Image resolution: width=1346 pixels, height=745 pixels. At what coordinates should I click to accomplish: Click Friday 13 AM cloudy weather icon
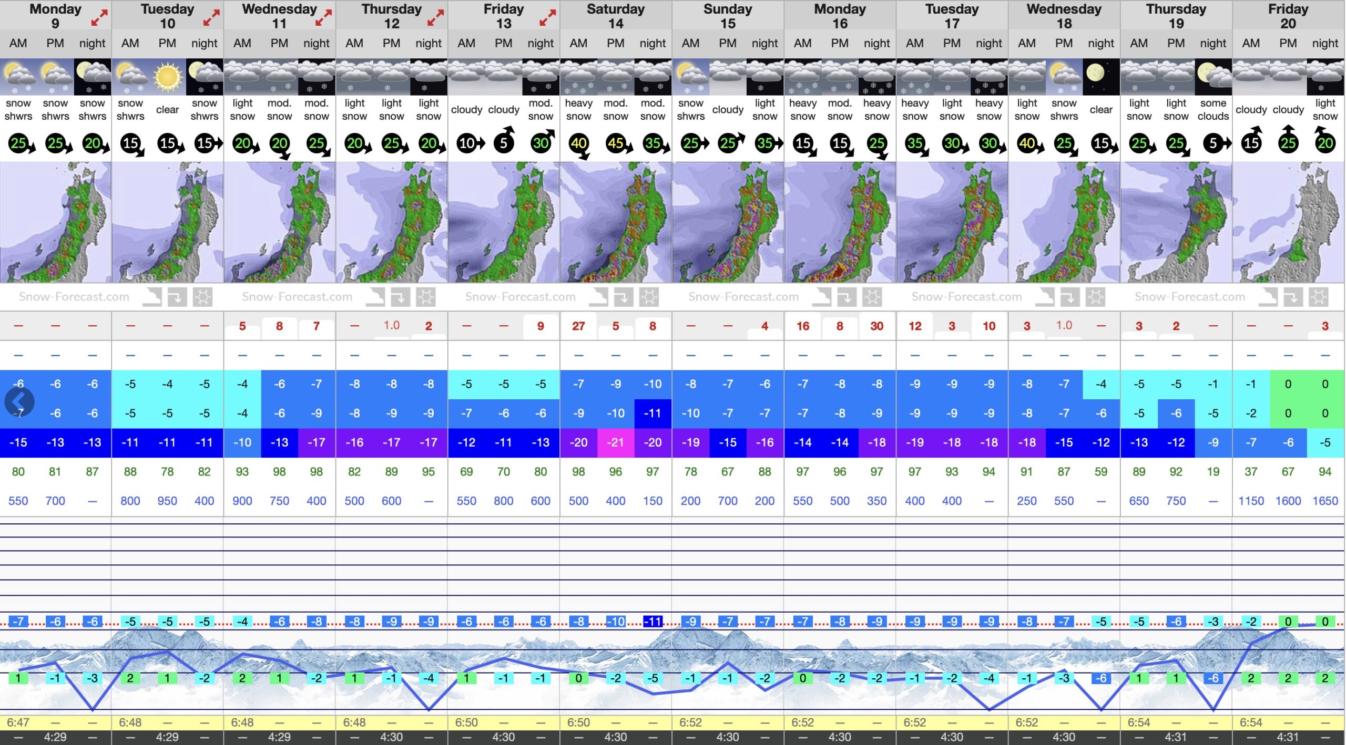(x=466, y=77)
